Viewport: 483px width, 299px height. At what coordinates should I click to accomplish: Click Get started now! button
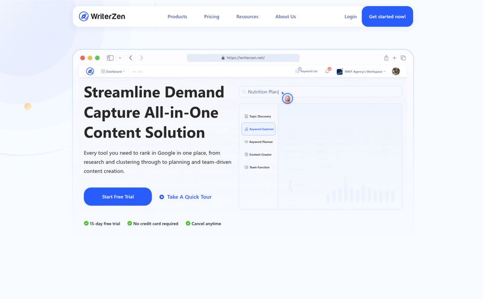[387, 17]
